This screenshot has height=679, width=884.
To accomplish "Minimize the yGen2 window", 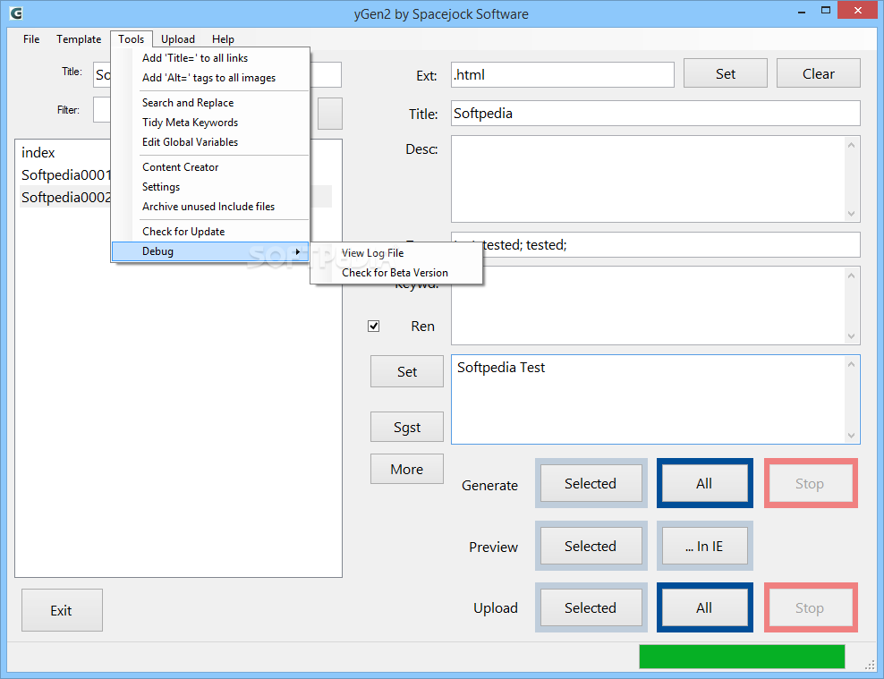I will [801, 11].
